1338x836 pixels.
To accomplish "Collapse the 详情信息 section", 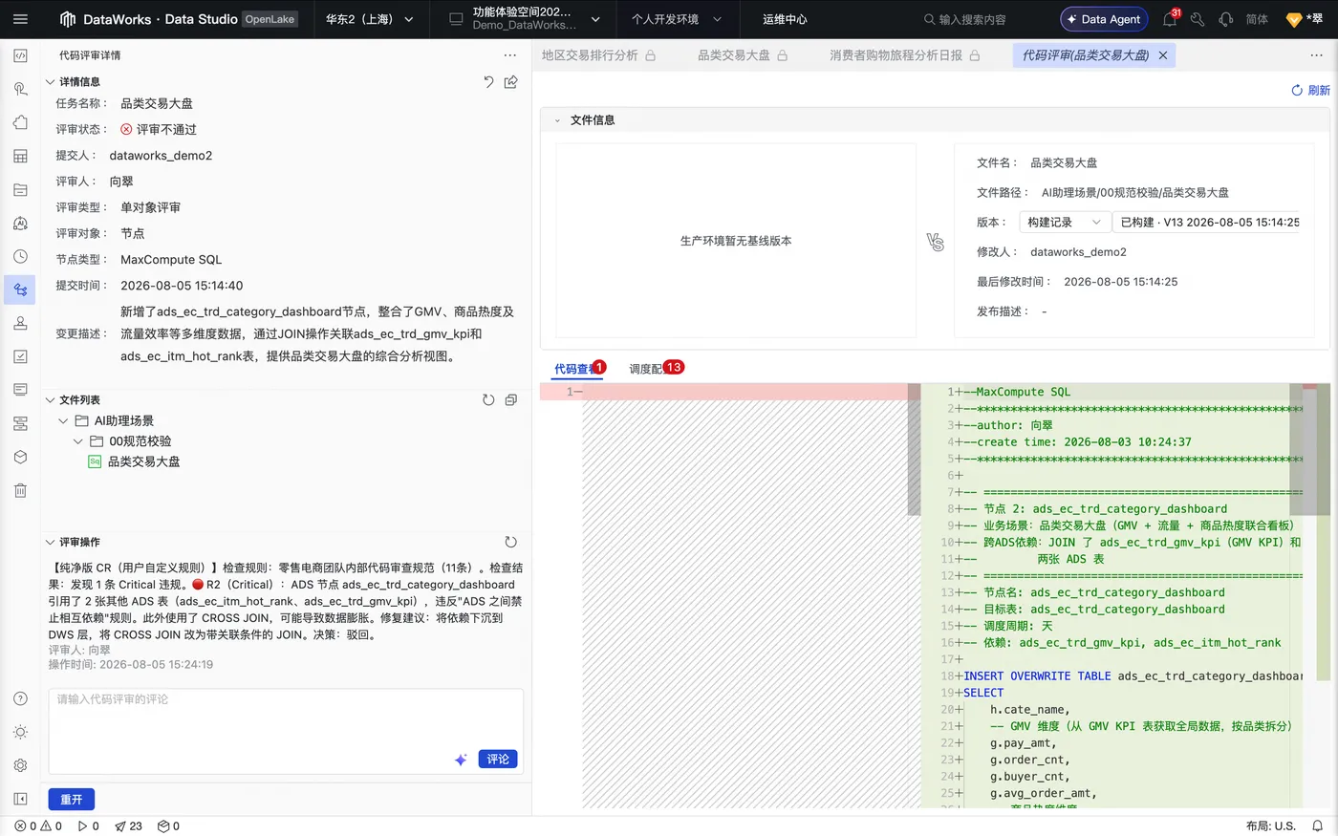I will coord(51,82).
